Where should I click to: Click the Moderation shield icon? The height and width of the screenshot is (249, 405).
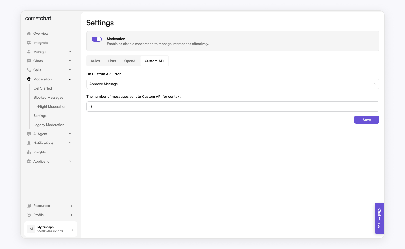click(29, 79)
